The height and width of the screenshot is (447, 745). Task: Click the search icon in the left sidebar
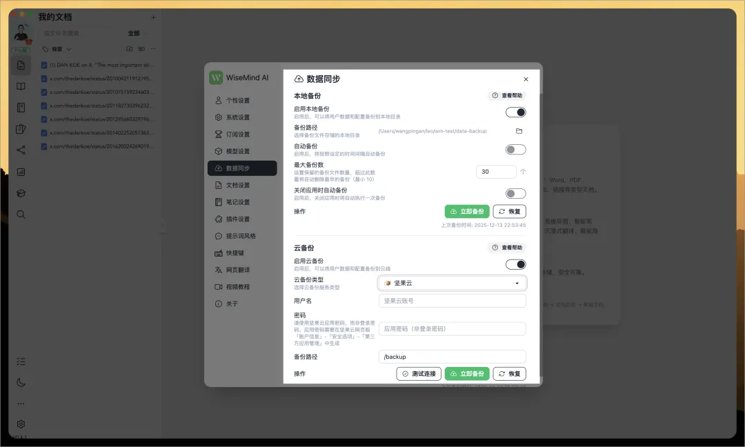[21, 215]
